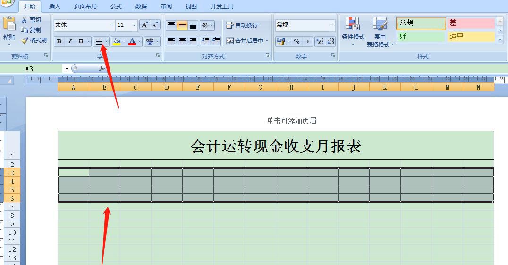Screen dimensions: 508x265
Task: Click the accounting number format icon
Action: (x=280, y=41)
